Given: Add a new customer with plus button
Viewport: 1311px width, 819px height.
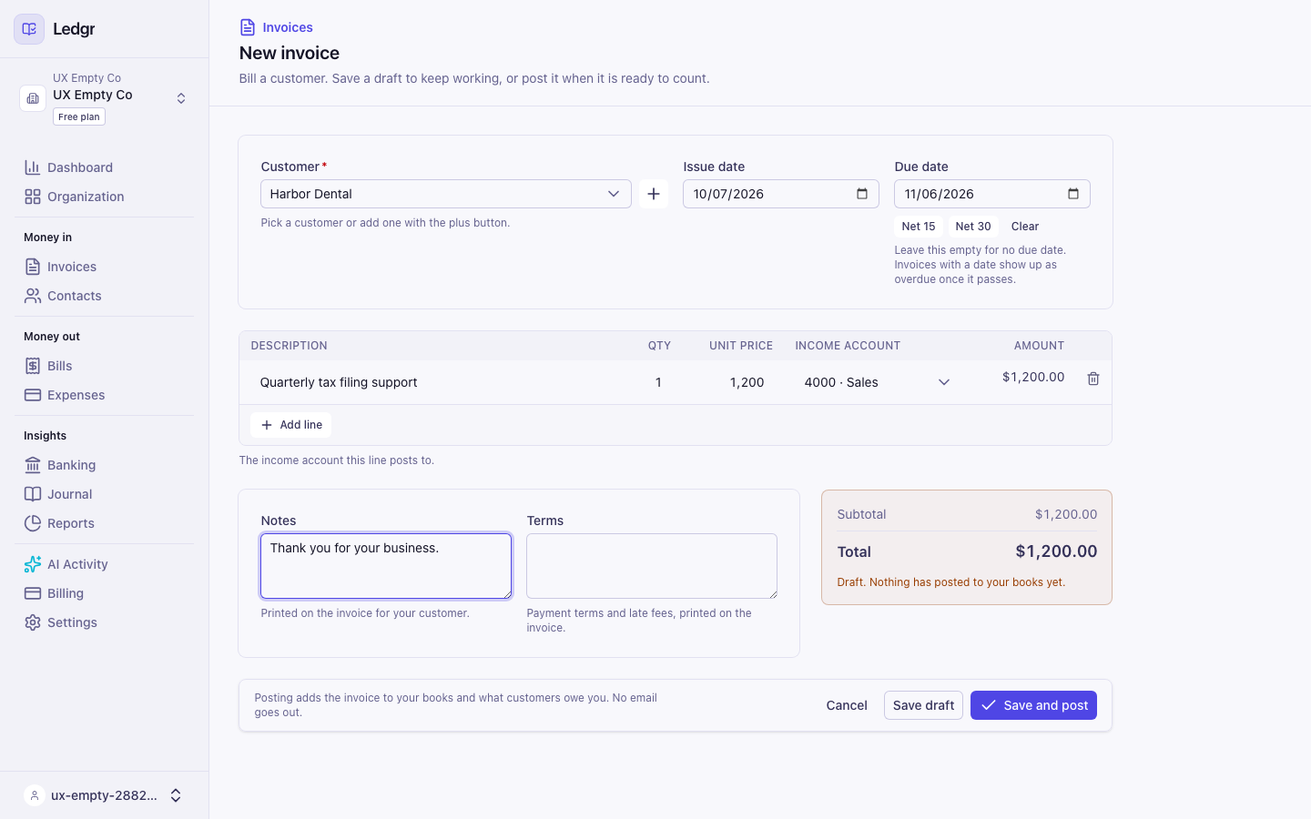Looking at the screenshot, I should (x=654, y=194).
